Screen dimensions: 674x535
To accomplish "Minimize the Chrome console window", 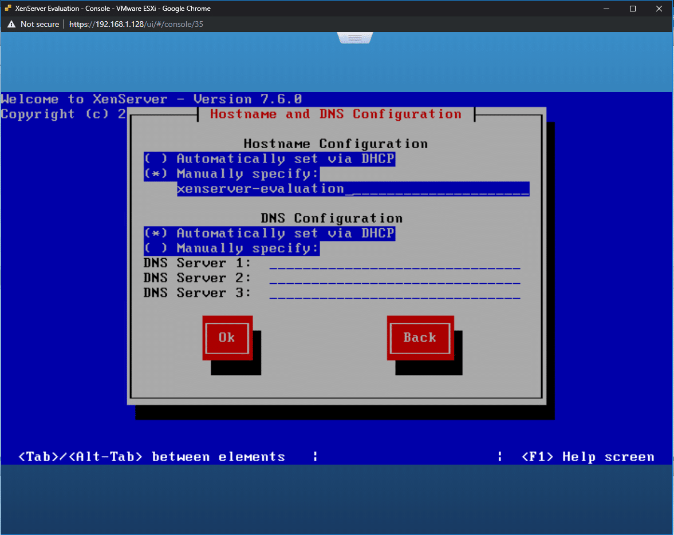I will (606, 9).
